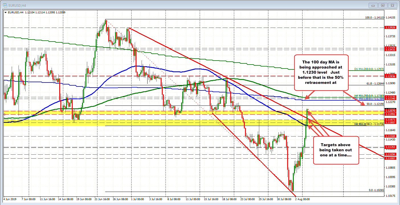Click the red price tag 1.13926

click(x=390, y=28)
